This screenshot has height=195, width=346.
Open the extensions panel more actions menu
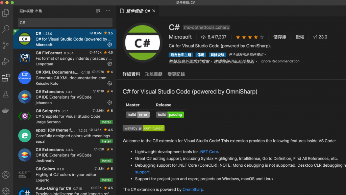point(108,11)
